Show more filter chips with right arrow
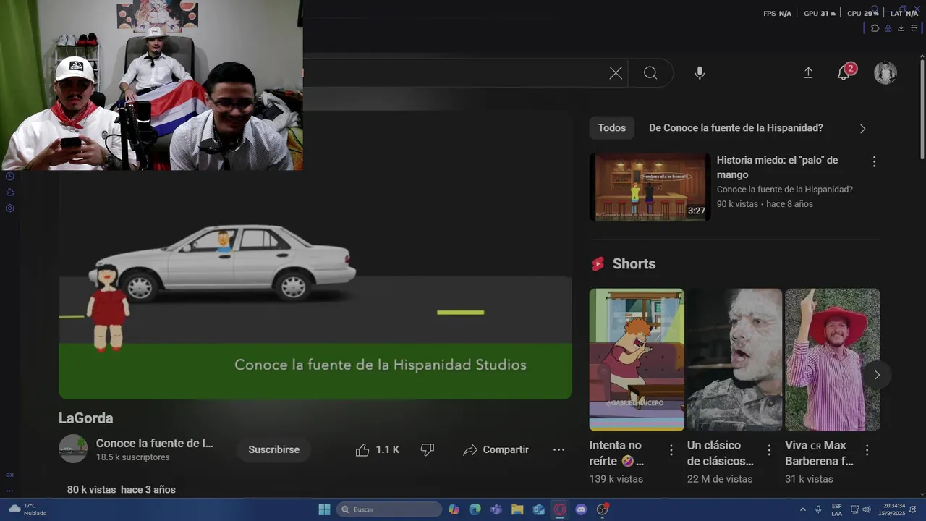This screenshot has width=926, height=521. tap(862, 129)
